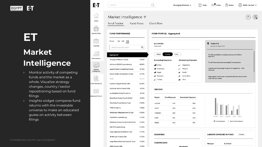Click CHINA label in Largest Exposure panel

pos(241,134)
